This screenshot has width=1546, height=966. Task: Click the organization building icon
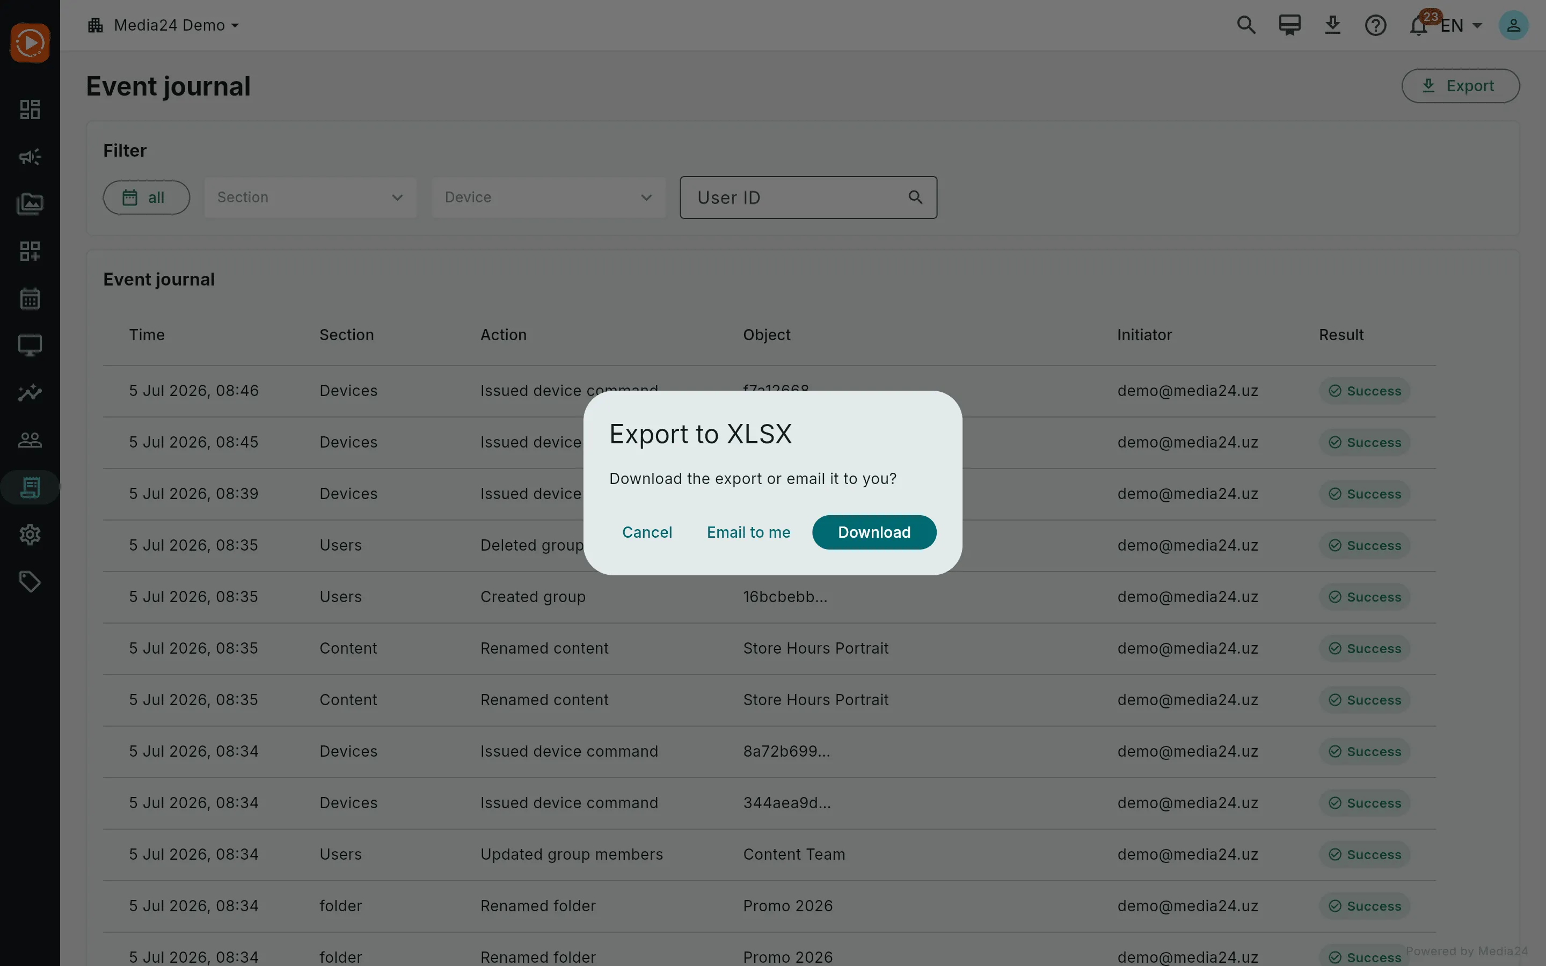tap(96, 25)
